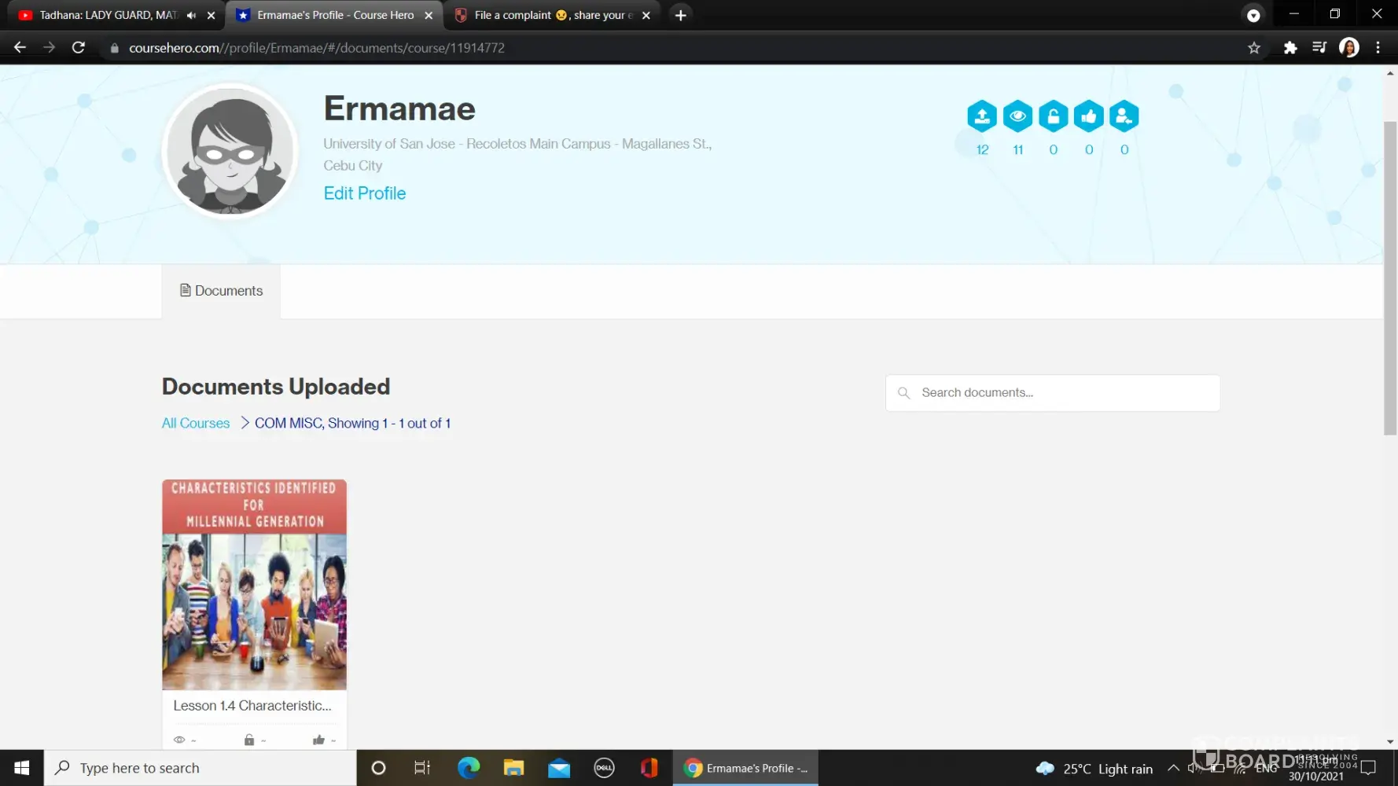This screenshot has width=1398, height=786.
Task: Click the unlocks padlock hexagon badge
Action: tap(1053, 116)
